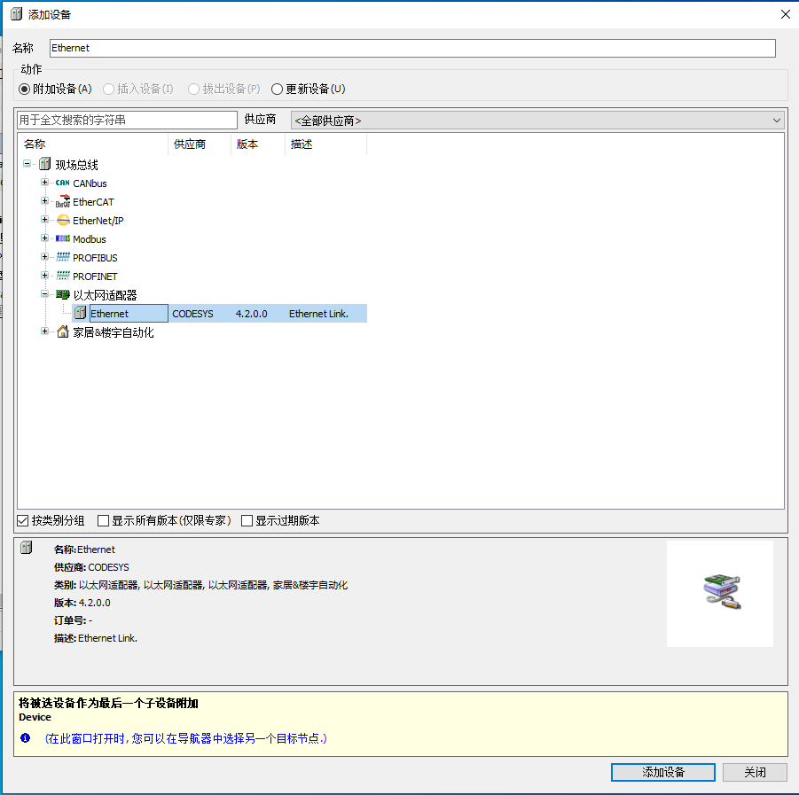The height and width of the screenshot is (795, 799).
Task: Select the Modbus tree label
Action: (x=90, y=239)
